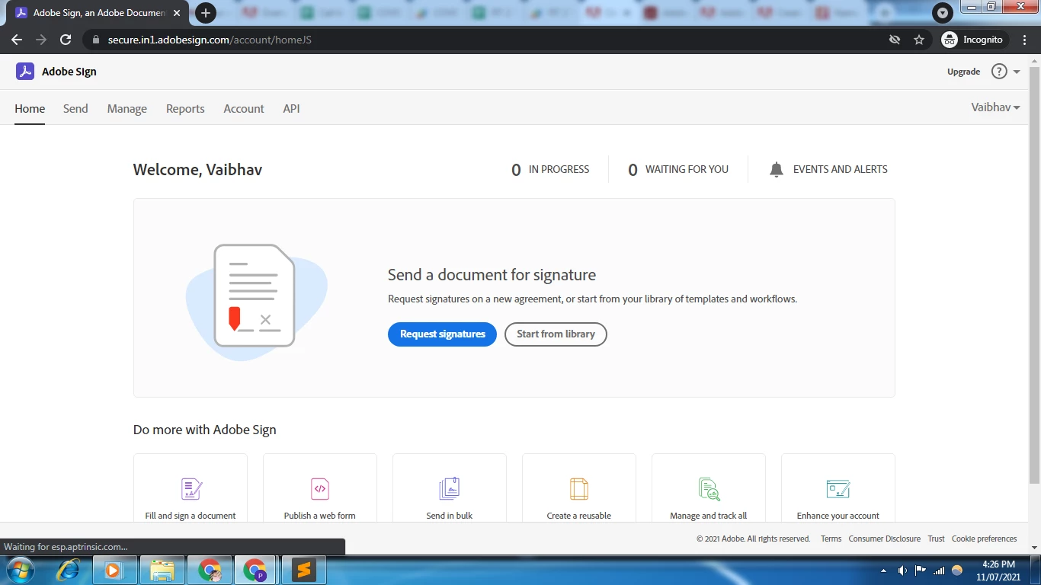
Task: Close the Adobe Sign browser tab
Action: 177,13
